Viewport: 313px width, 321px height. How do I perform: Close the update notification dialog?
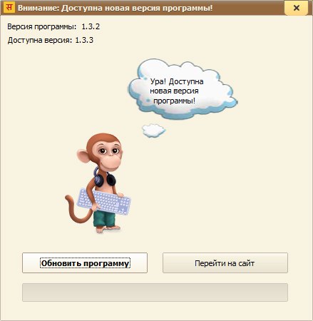click(x=297, y=8)
